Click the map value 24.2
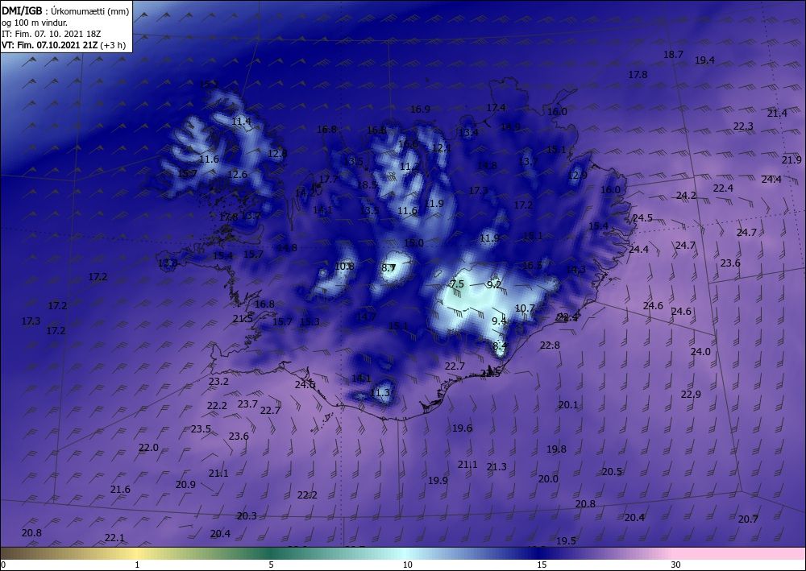The width and height of the screenshot is (806, 571). point(686,196)
